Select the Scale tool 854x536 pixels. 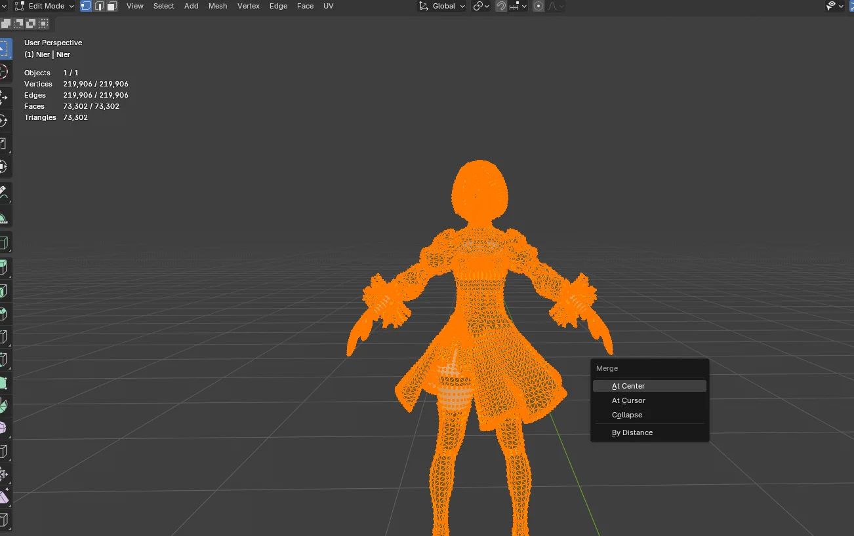5,144
